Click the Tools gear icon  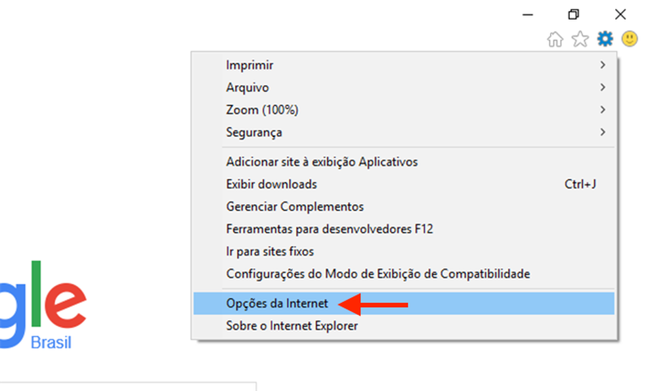tap(605, 39)
